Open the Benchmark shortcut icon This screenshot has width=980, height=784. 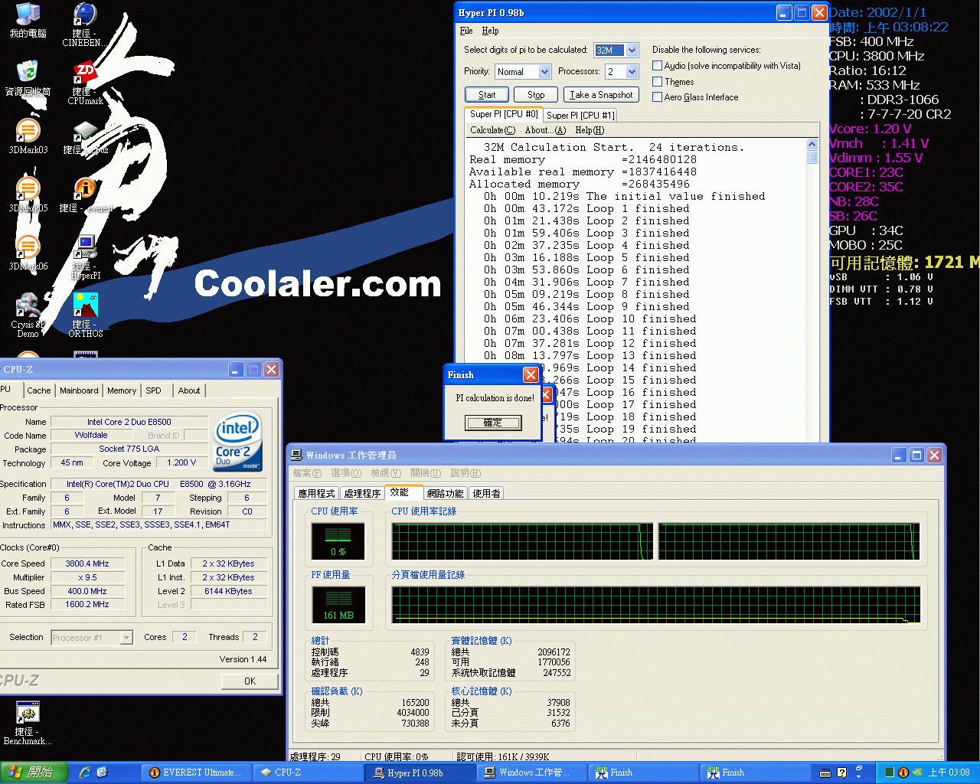coord(28,724)
